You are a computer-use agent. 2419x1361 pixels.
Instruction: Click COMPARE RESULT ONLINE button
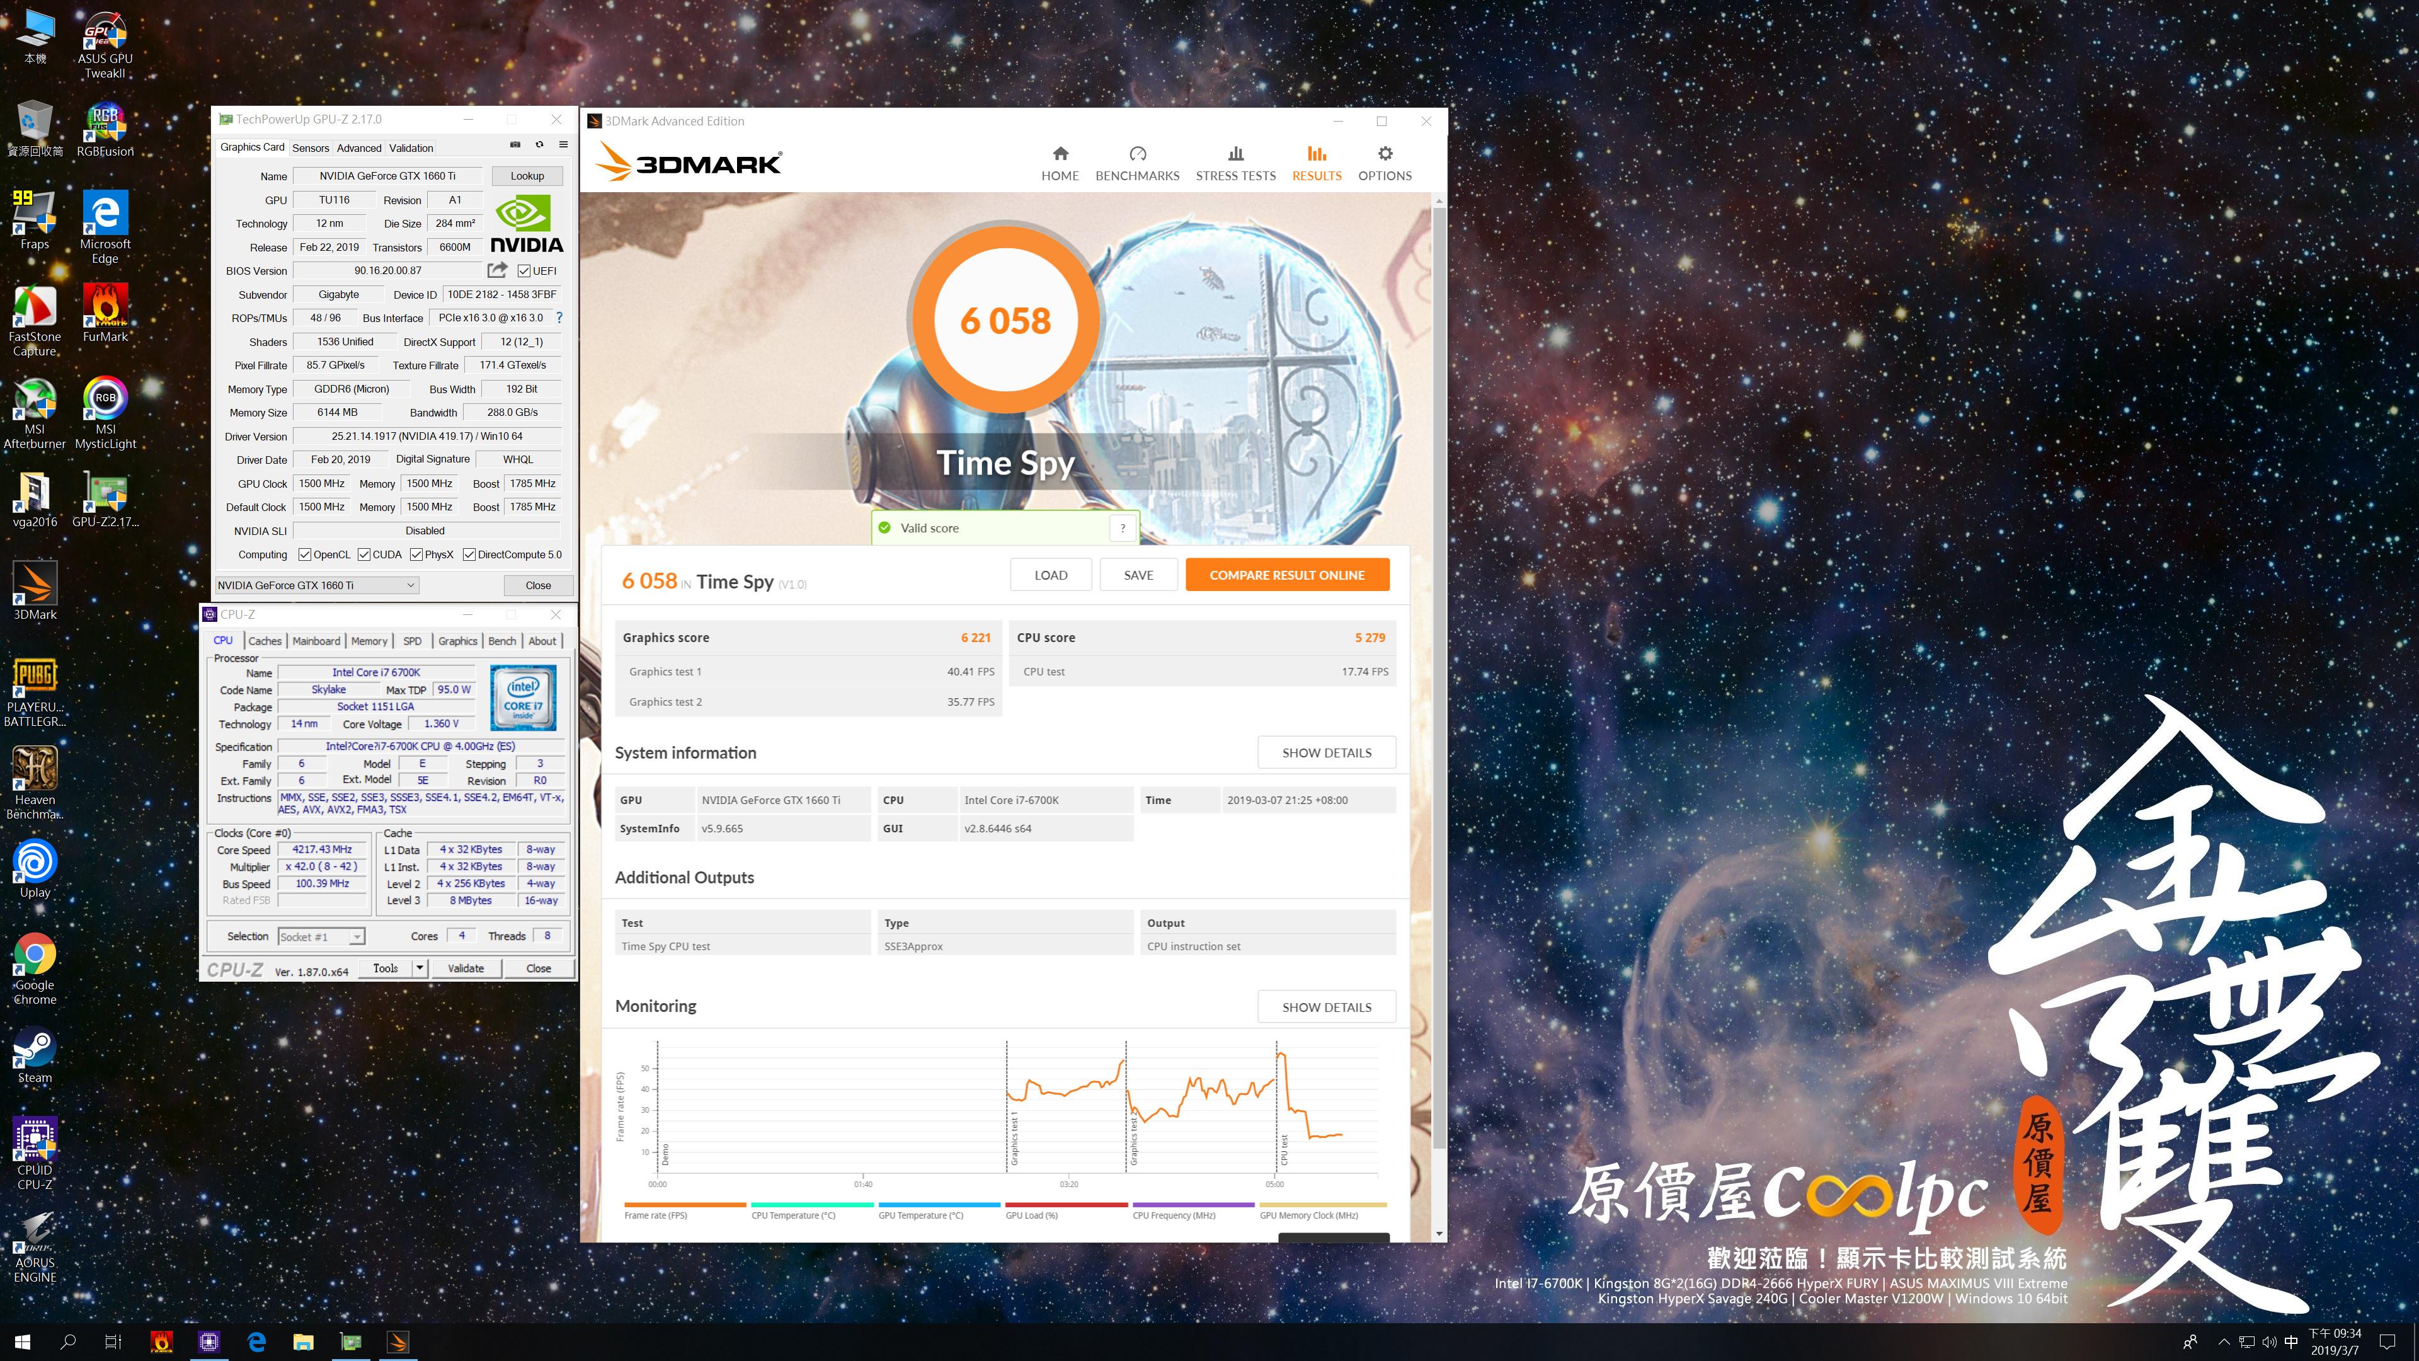(1286, 575)
